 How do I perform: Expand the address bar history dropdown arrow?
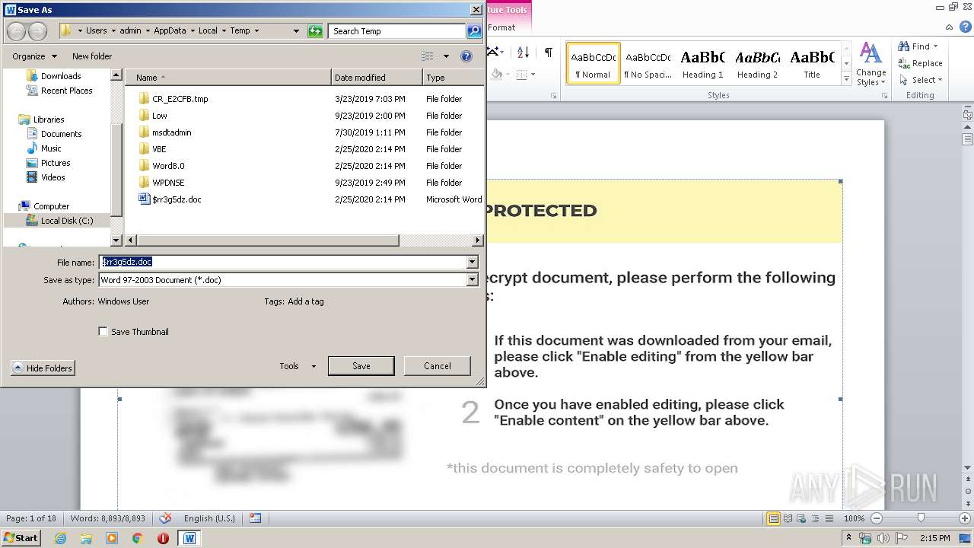click(296, 31)
